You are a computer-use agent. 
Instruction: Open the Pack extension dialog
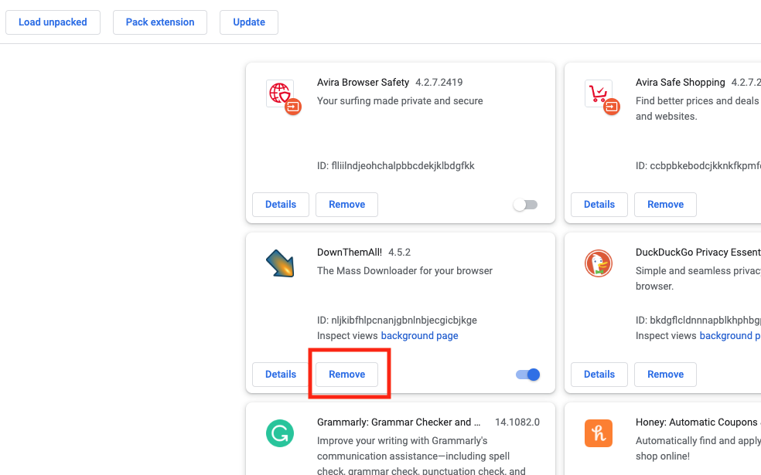[x=160, y=22]
